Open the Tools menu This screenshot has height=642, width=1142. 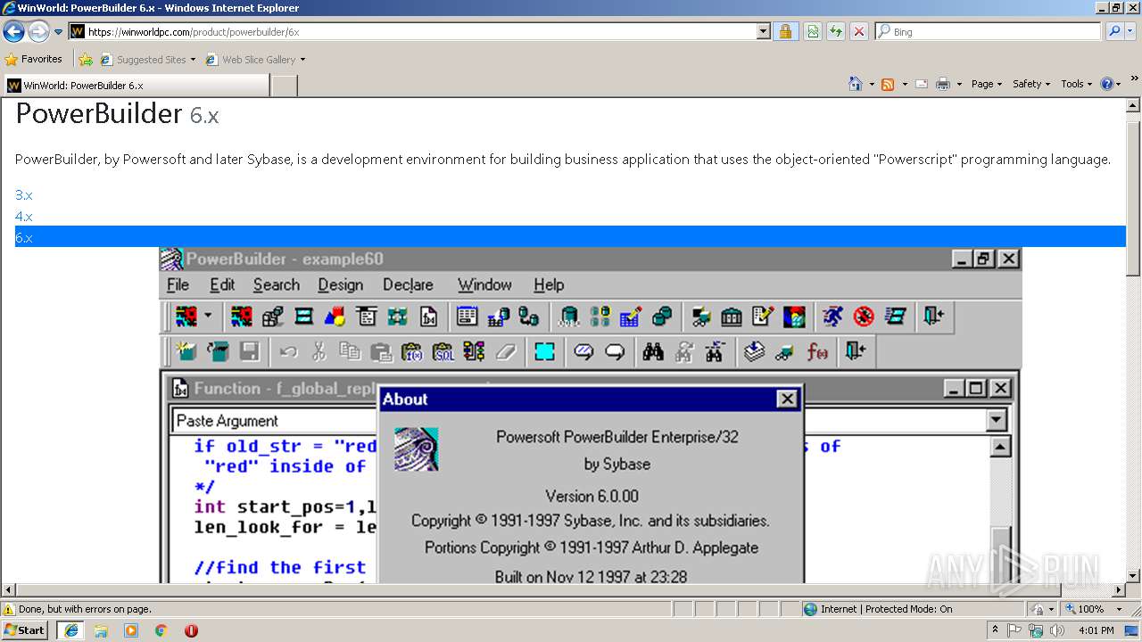1076,84
